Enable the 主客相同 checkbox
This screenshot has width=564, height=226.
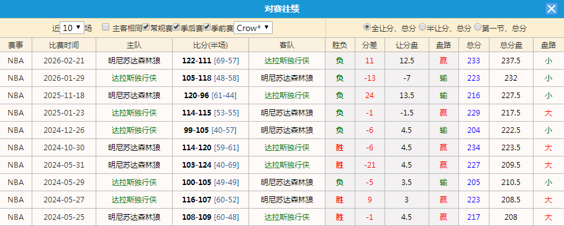(x=106, y=27)
